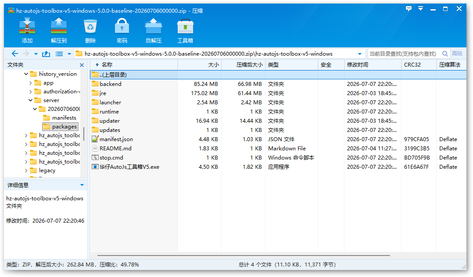This screenshot has height=277, width=473.
Task: Click the 删除 (Delete) recycle bin icon
Action: 90,26
